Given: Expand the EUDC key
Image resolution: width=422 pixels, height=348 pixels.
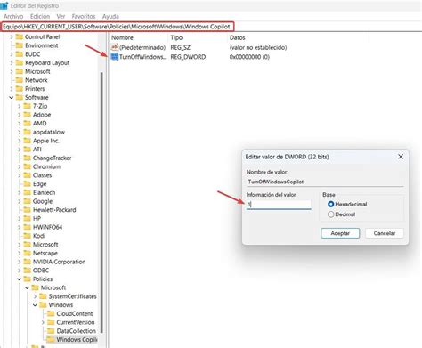Looking at the screenshot, I should pos(12,54).
